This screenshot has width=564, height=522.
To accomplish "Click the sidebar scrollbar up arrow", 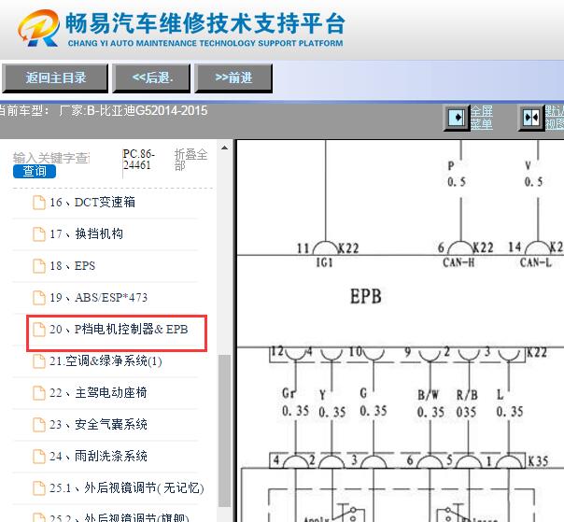I will tap(224, 148).
